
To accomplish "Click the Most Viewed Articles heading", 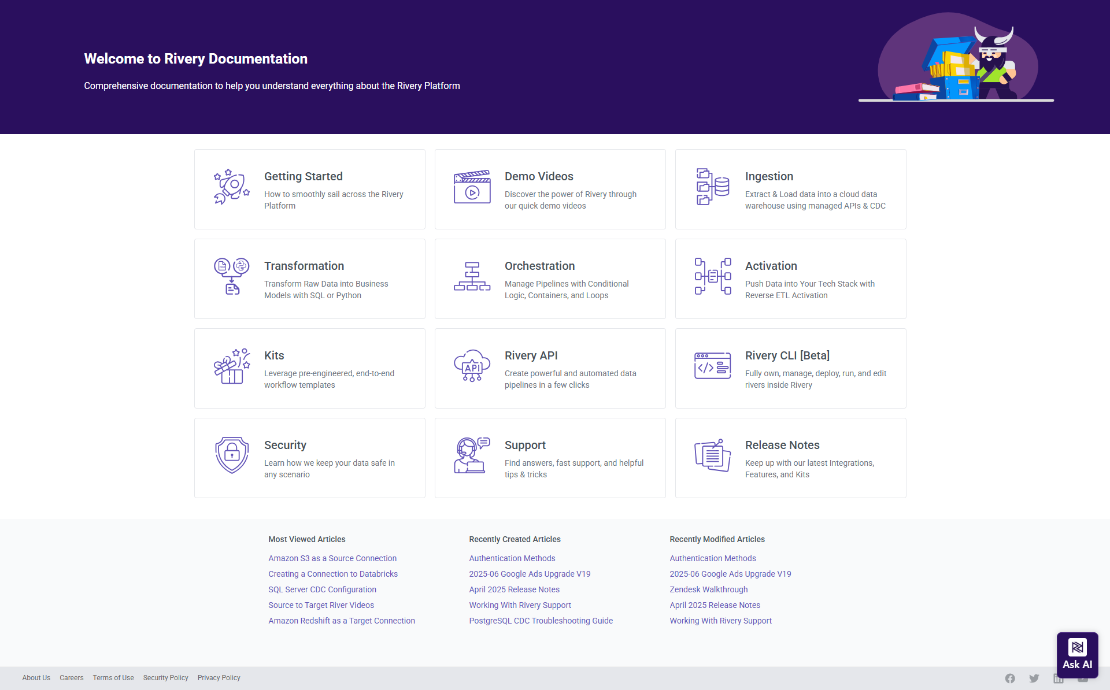I will point(307,539).
